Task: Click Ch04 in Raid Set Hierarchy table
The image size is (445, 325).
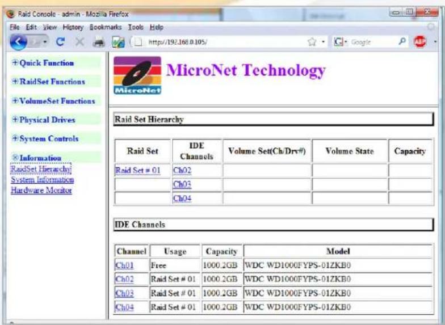Action: (182, 199)
